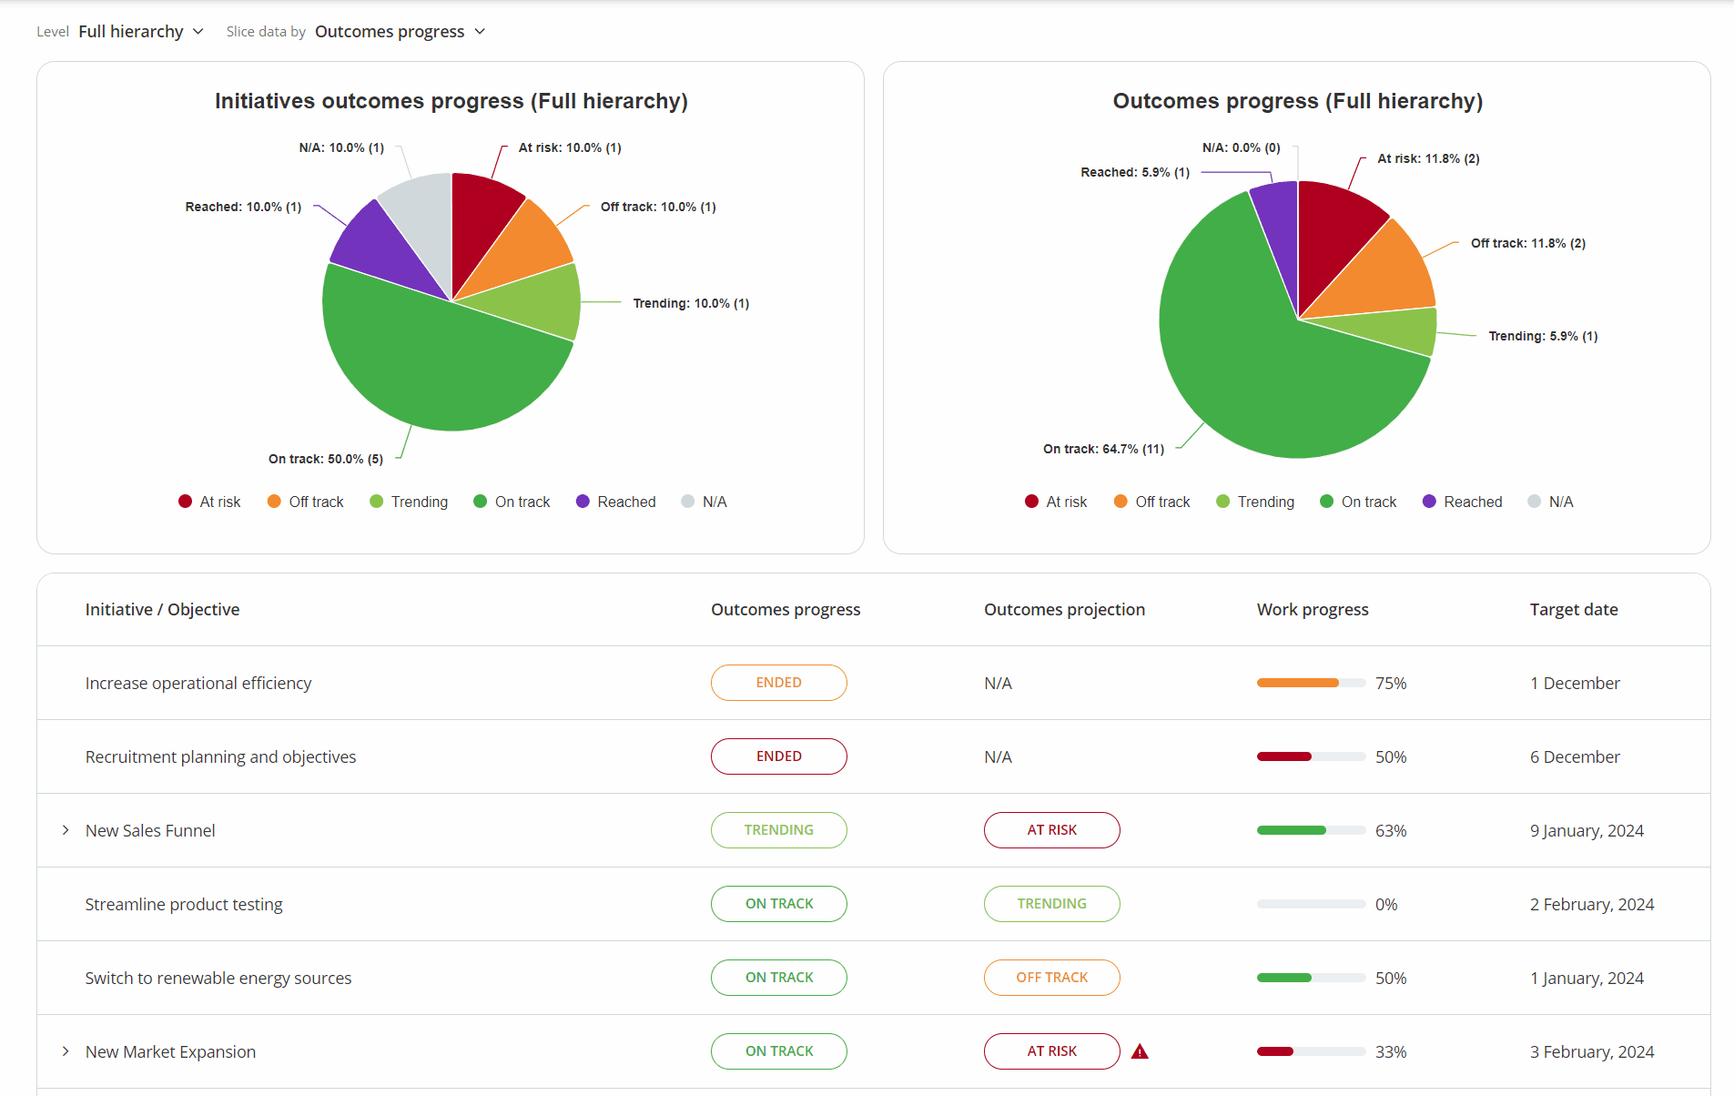Click the green "On track" legend dot under Initiatives chart
The height and width of the screenshot is (1096, 1734).
click(x=478, y=502)
